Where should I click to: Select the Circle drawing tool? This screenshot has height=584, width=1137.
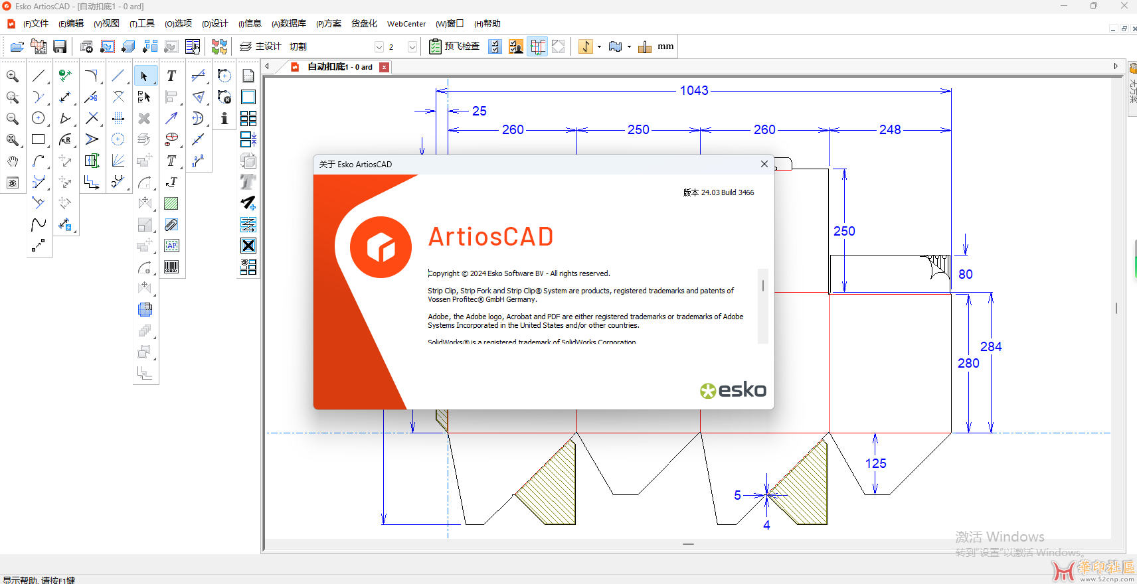pyautogui.click(x=39, y=118)
